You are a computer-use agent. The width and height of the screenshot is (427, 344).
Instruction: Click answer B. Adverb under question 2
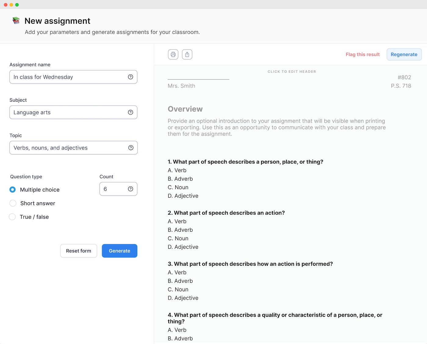tap(180, 230)
